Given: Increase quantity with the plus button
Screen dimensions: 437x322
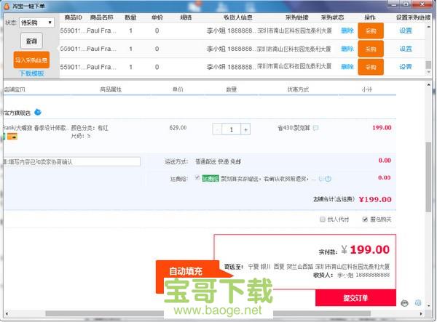Looking at the screenshot, I should [245, 129].
